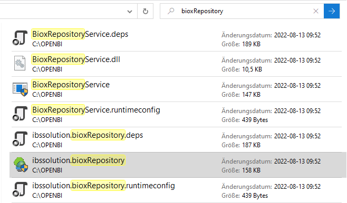347x203 pixels.
Task: Select the ibssolution.bioxRepository.runtimeconfig file name
Action: tap(103, 186)
